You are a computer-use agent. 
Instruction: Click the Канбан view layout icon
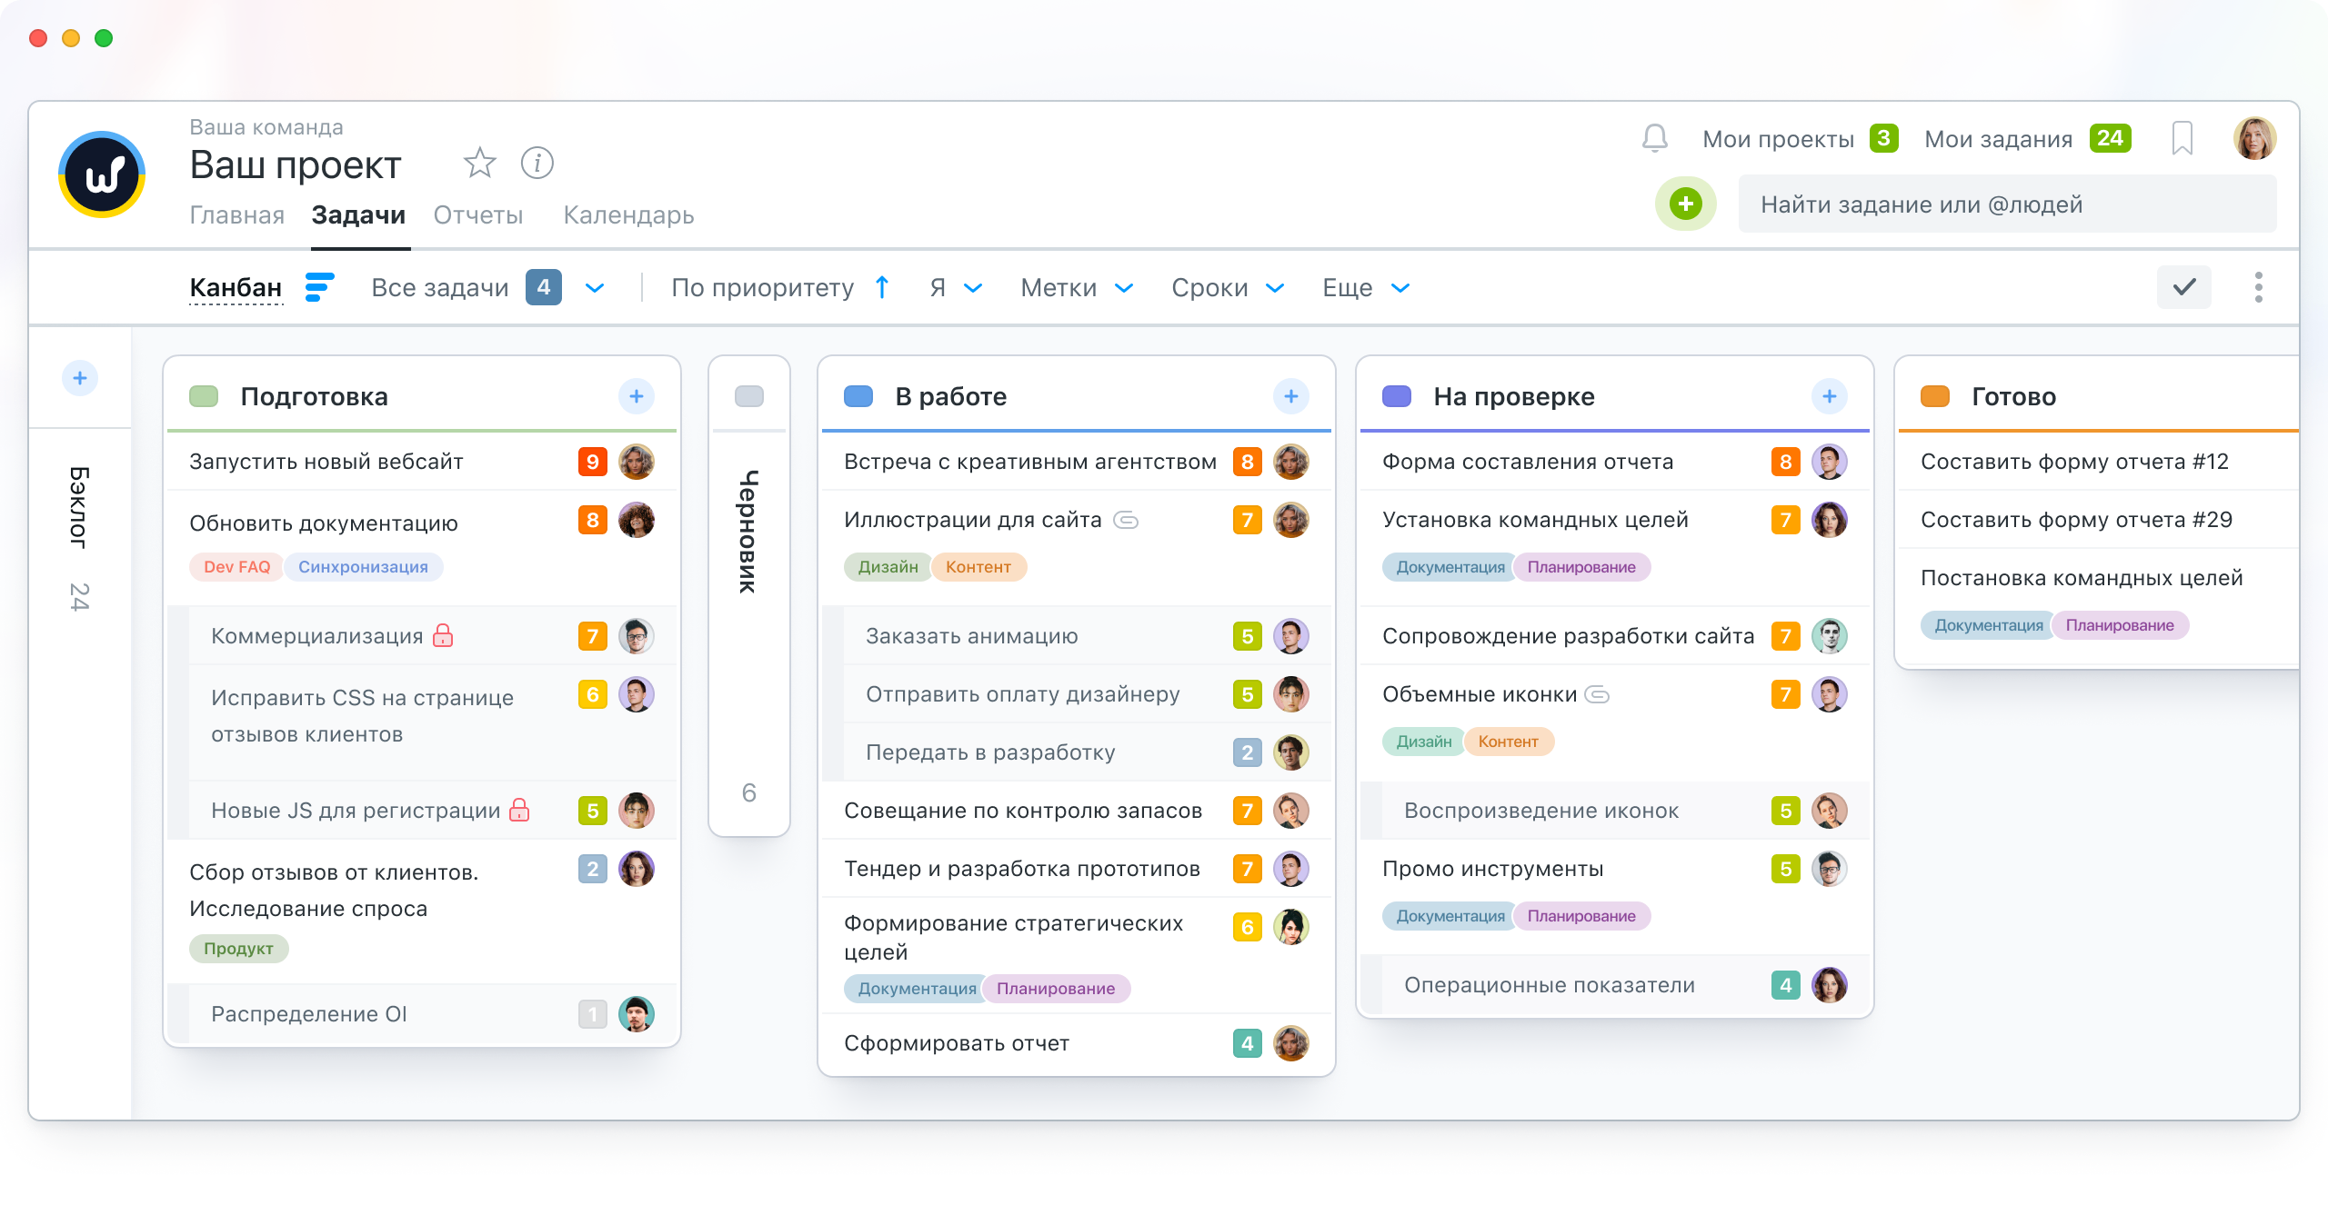coord(319,287)
